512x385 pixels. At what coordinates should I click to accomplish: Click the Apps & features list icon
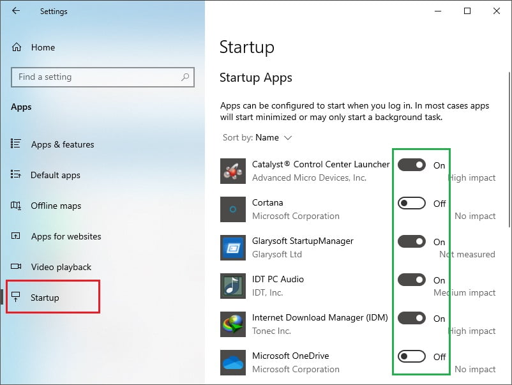16,144
